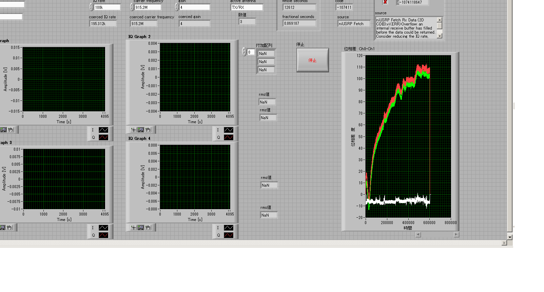Select zoom tool under top-left graph

[3, 130]
